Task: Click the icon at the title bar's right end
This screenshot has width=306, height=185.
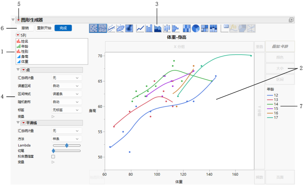Action: (x=291, y=20)
